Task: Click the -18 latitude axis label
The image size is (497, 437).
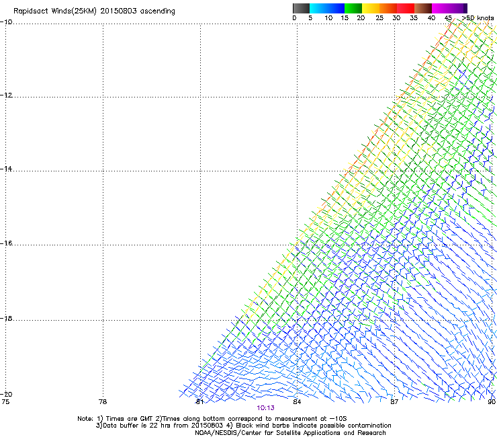Action: click(x=6, y=318)
